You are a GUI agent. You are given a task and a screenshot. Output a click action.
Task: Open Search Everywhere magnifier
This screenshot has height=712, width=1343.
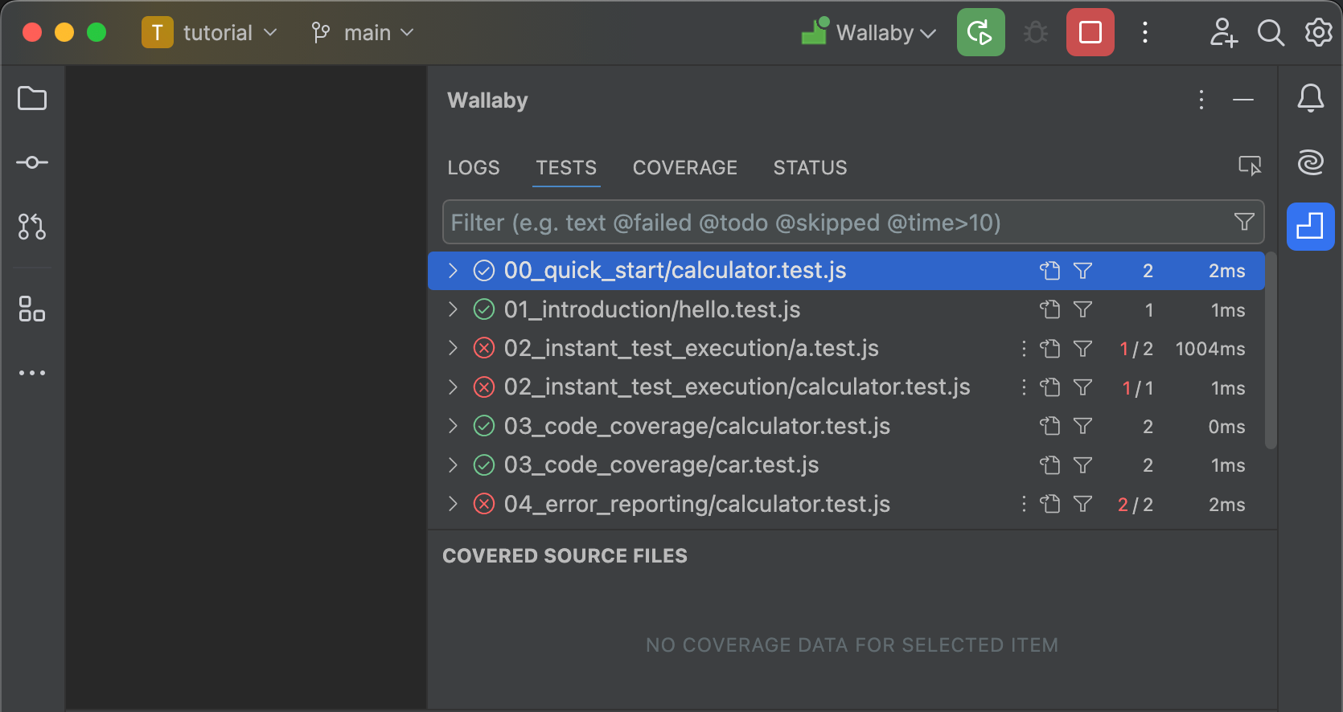1271,32
